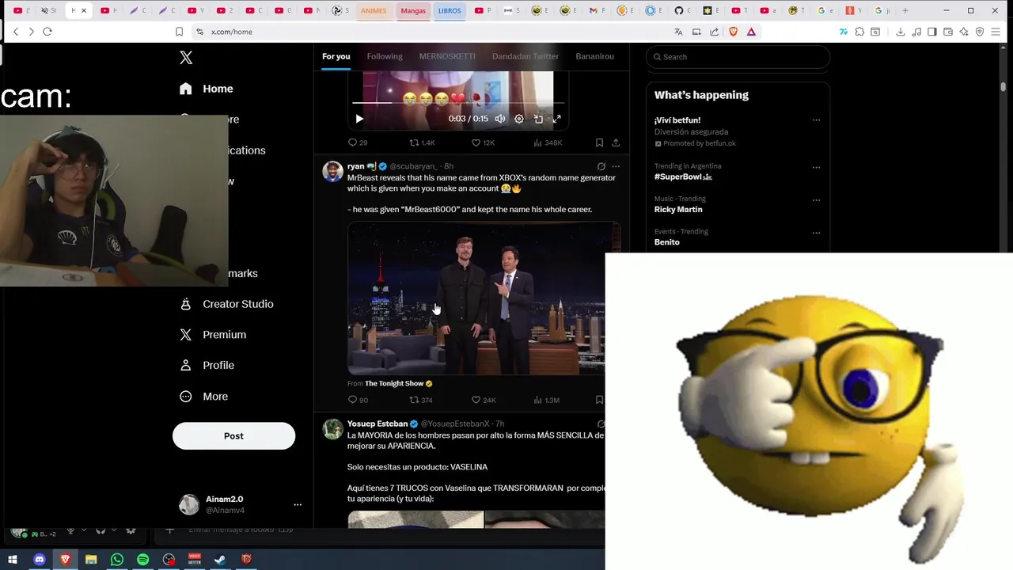Switch to Dandadan Twitter tab
The width and height of the screenshot is (1013, 570).
point(525,56)
